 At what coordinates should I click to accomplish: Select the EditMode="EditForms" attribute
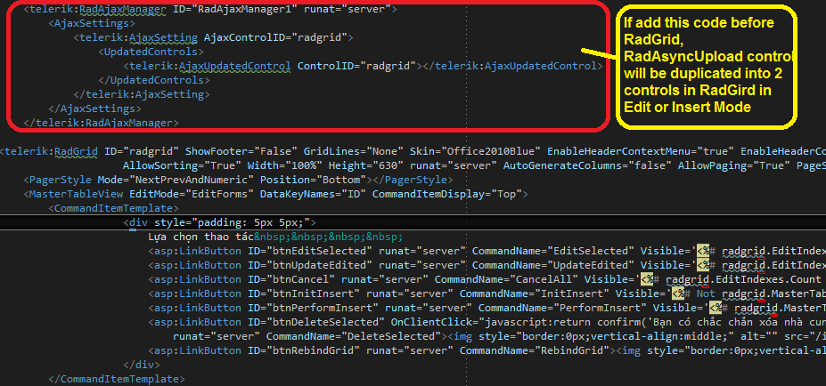click(192, 195)
